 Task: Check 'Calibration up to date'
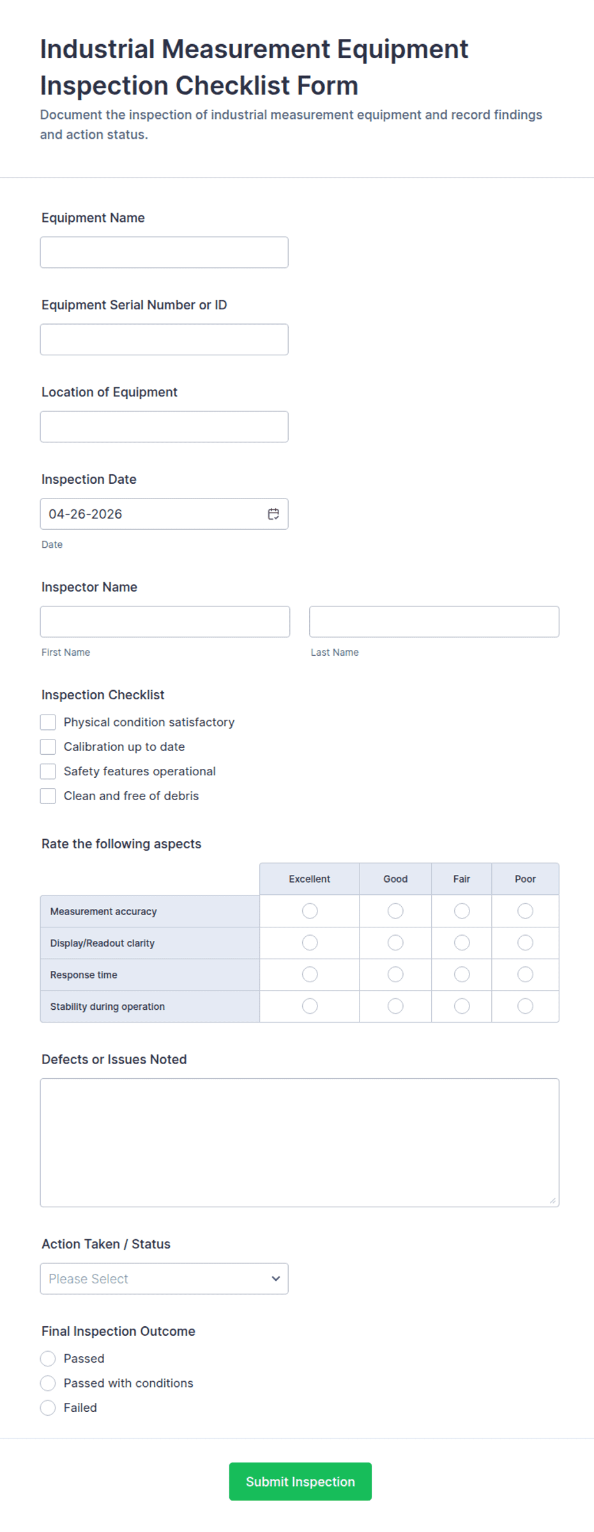pyautogui.click(x=48, y=746)
